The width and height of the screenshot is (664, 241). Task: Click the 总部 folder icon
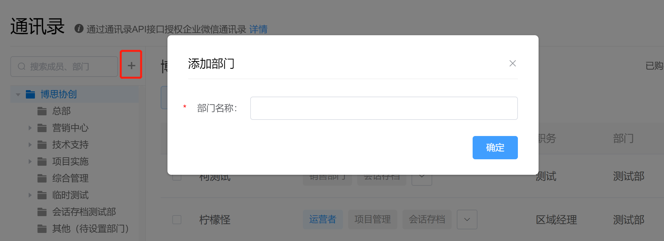(x=42, y=111)
